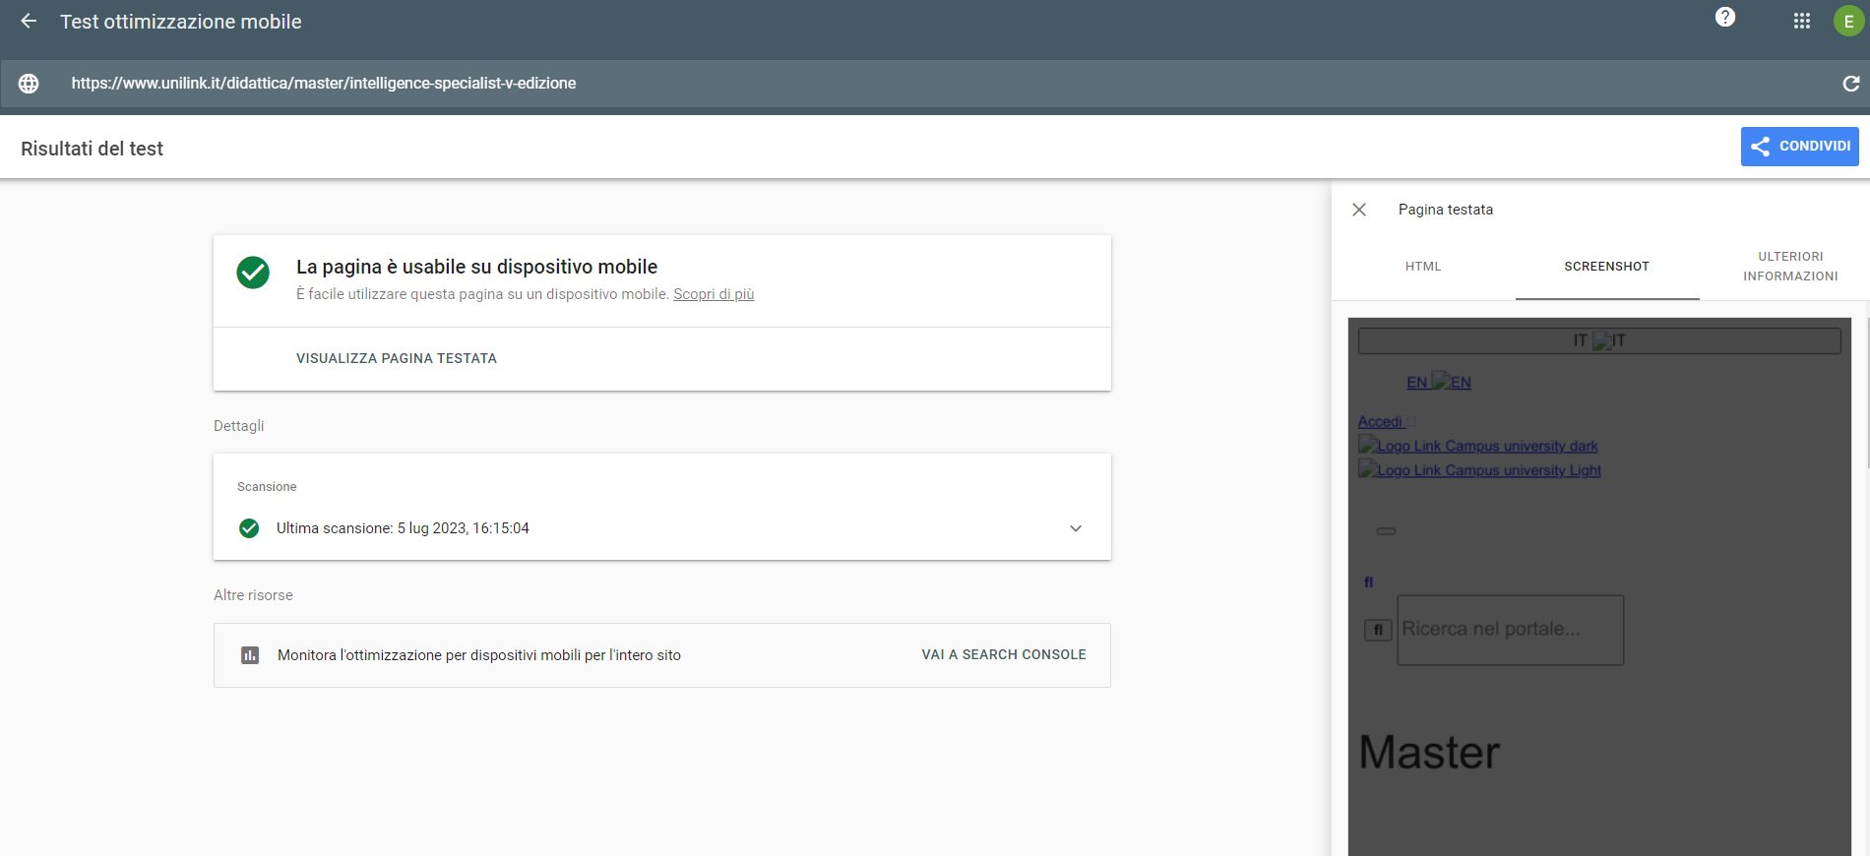The width and height of the screenshot is (1870, 856).
Task: Go back using the arrow icon
Action: click(29, 21)
